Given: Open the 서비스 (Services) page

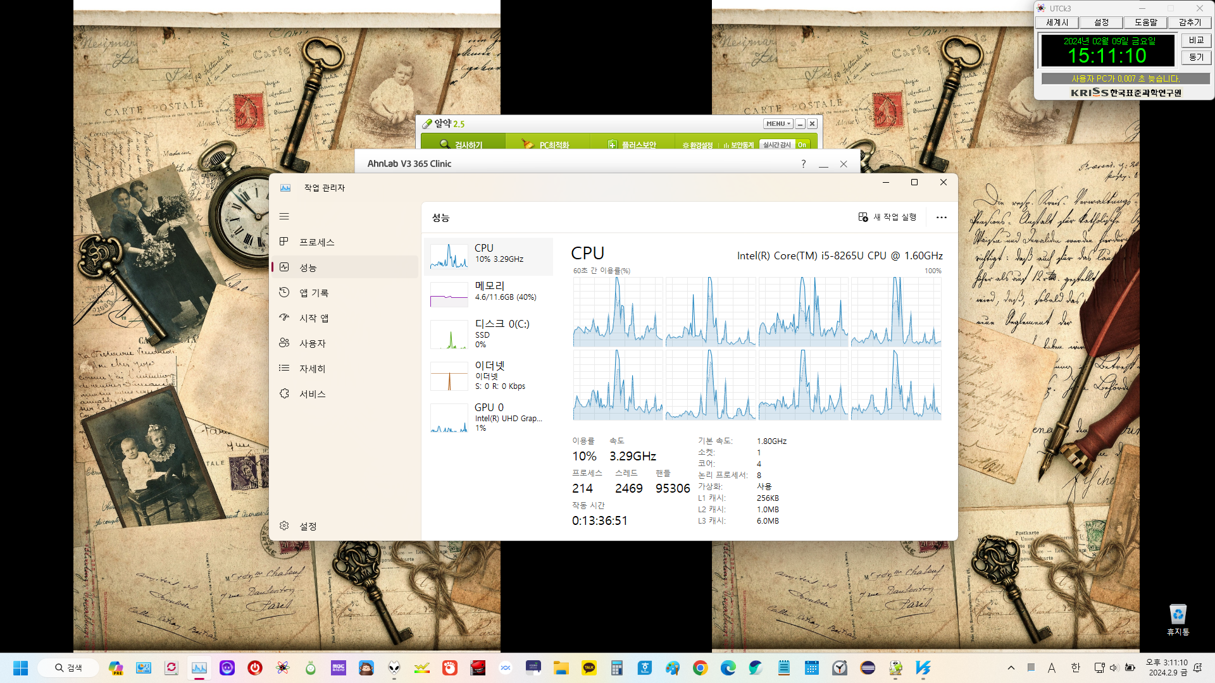Looking at the screenshot, I should [x=345, y=394].
